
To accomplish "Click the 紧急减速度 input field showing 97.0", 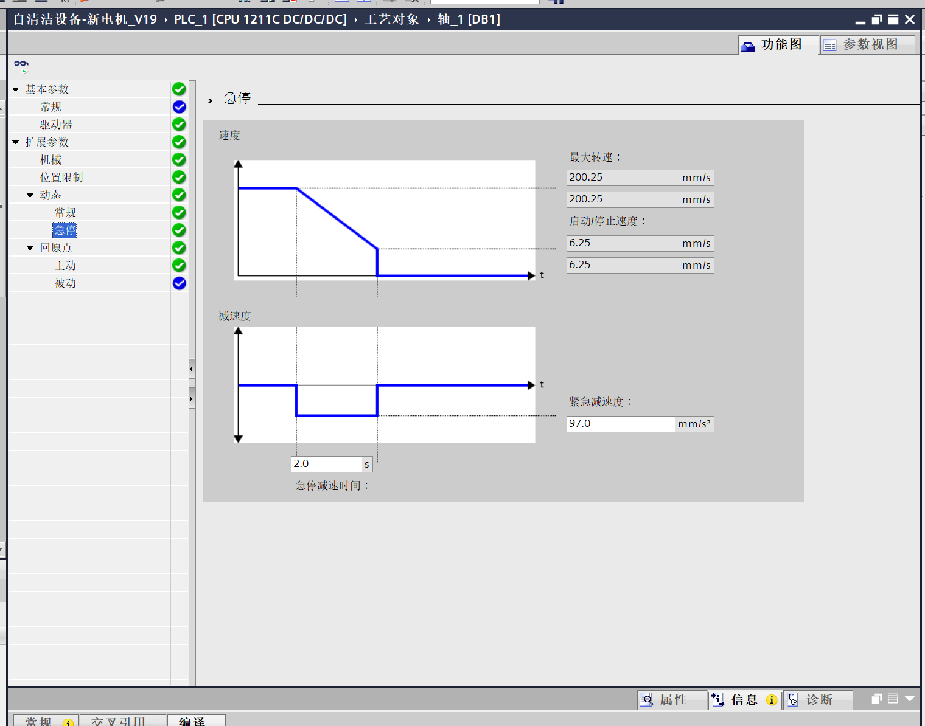I will point(620,424).
